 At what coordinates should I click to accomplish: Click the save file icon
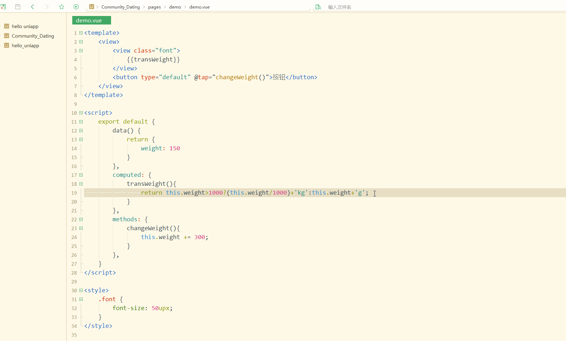point(18,7)
